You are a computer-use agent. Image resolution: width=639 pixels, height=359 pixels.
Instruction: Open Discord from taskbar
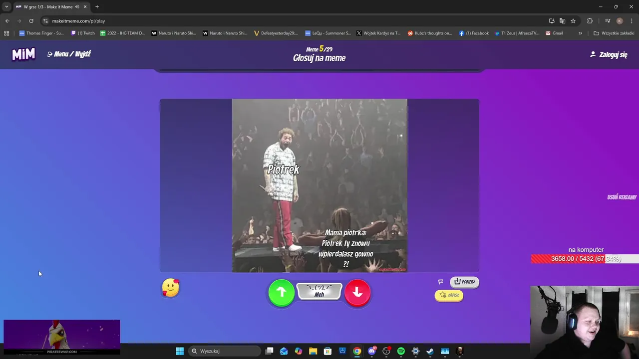[x=372, y=351]
